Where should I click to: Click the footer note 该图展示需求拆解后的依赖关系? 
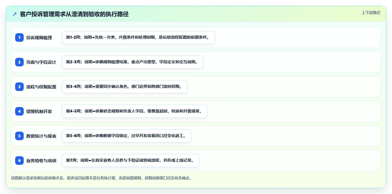pyautogui.click(x=101, y=178)
